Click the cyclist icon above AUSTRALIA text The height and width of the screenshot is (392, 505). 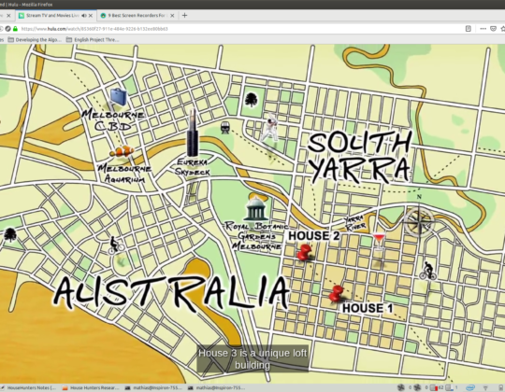(x=116, y=245)
